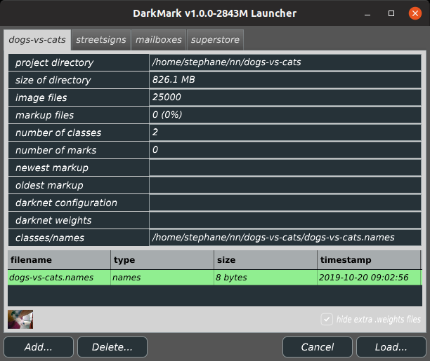The image size is (430, 361).
Task: Click the Delete... button
Action: point(112,347)
